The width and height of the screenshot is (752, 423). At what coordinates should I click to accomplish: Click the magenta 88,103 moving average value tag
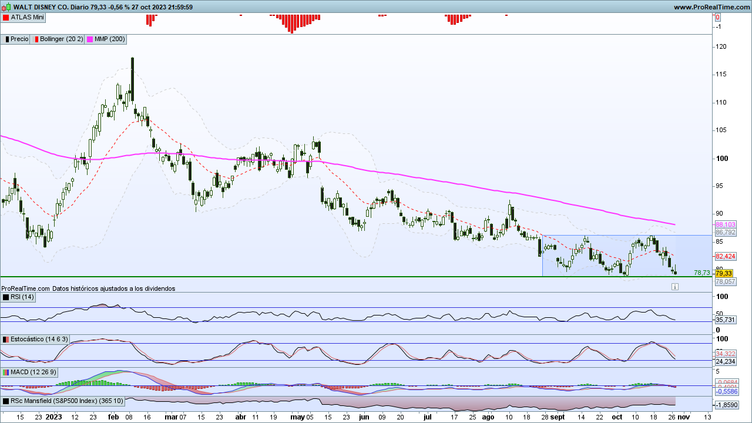coord(726,224)
